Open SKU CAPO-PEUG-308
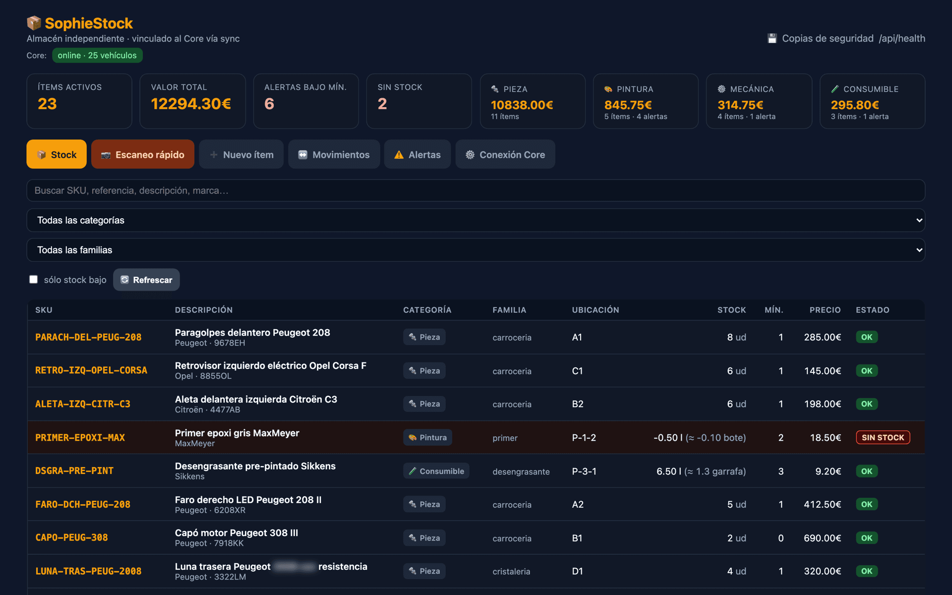The width and height of the screenshot is (952, 595). [x=71, y=538]
